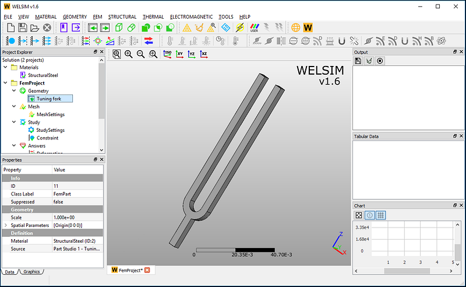Collapse the Study tree node
This screenshot has height=287, width=466.
(x=14, y=122)
